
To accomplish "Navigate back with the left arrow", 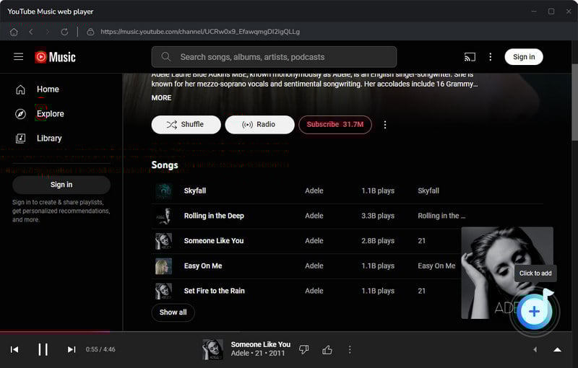I will [x=31, y=32].
